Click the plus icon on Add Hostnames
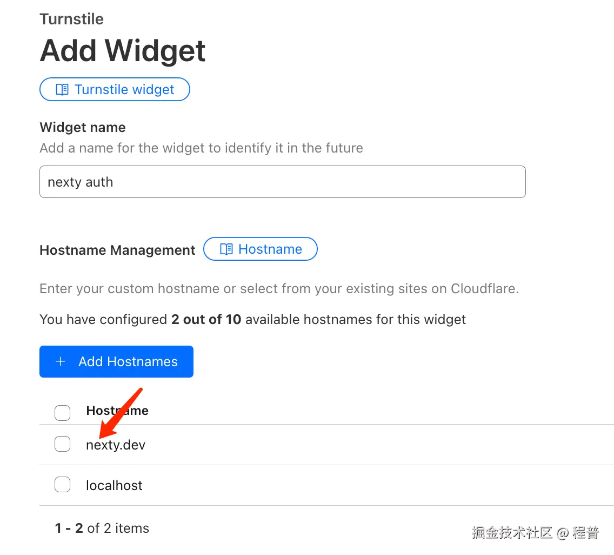 (x=61, y=361)
